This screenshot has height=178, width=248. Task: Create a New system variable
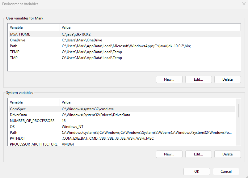pyautogui.click(x=169, y=154)
